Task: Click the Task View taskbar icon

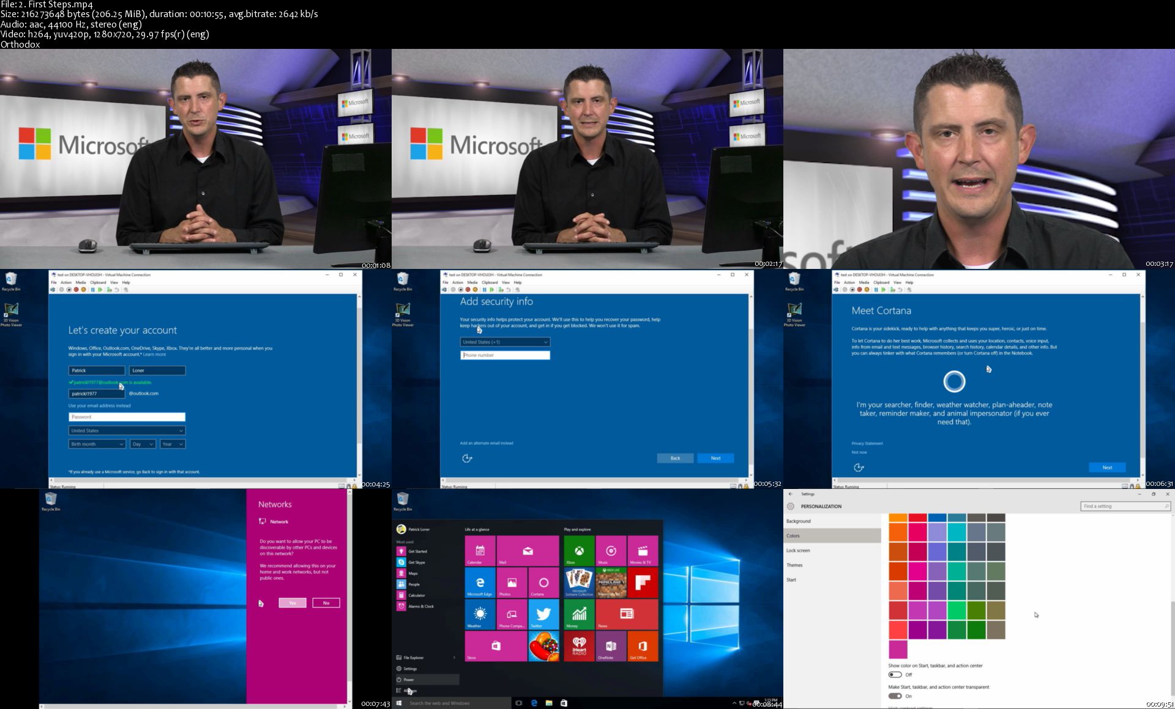Action: pyautogui.click(x=518, y=703)
